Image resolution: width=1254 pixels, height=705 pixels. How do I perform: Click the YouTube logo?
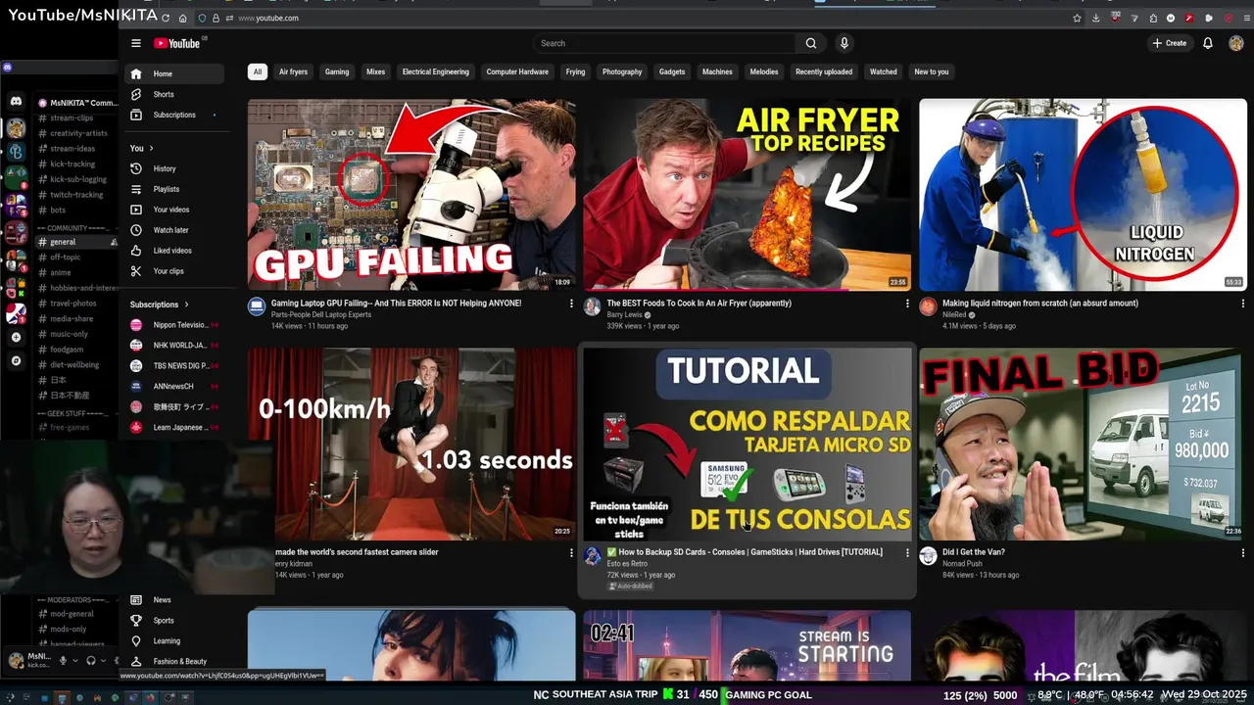[x=176, y=43]
